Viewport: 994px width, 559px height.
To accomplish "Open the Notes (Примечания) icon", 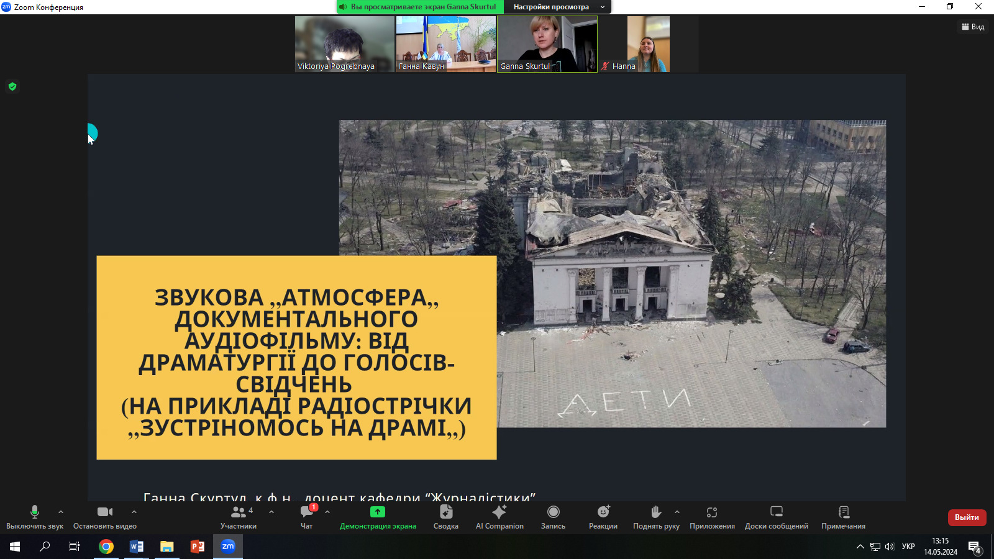I will tap(844, 512).
